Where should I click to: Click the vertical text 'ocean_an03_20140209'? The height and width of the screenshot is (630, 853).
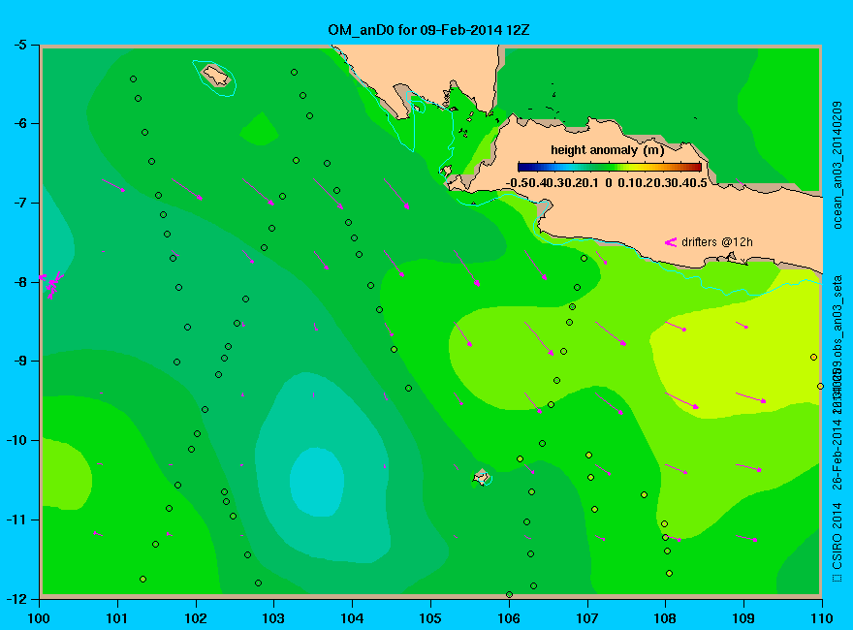point(837,165)
